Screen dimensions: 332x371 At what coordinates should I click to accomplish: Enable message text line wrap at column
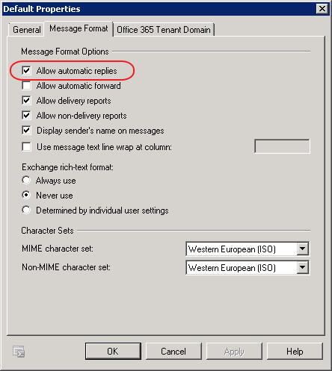click(x=26, y=147)
